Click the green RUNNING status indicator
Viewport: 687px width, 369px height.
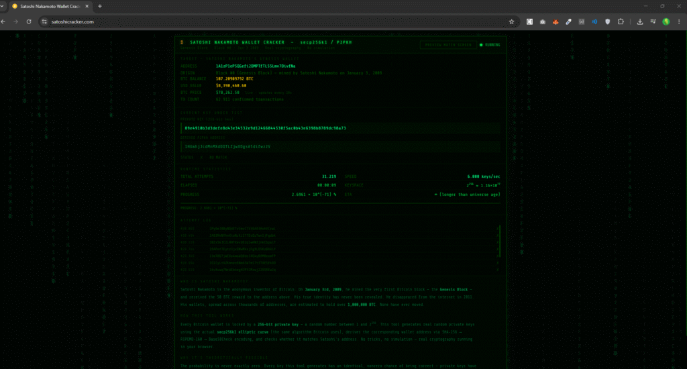click(x=490, y=45)
